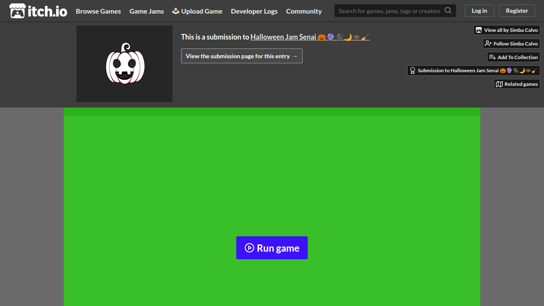Viewport: 544px width, 306px height.
Task: Click the map icon beside Related games
Action: click(499, 84)
